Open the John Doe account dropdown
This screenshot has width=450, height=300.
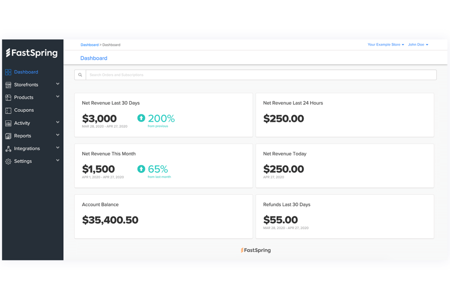418,44
